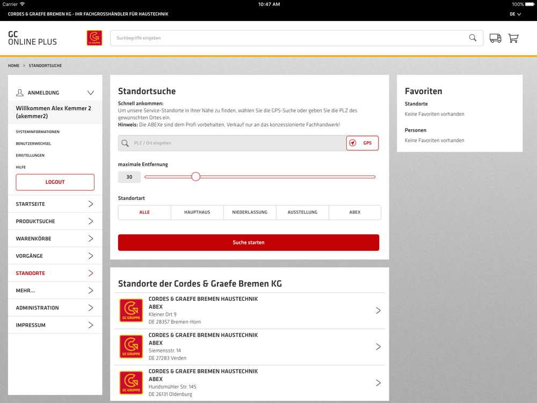Screen dimensions: 537x403
Task: Expand the Produktsuche menu entry
Action: 55,221
